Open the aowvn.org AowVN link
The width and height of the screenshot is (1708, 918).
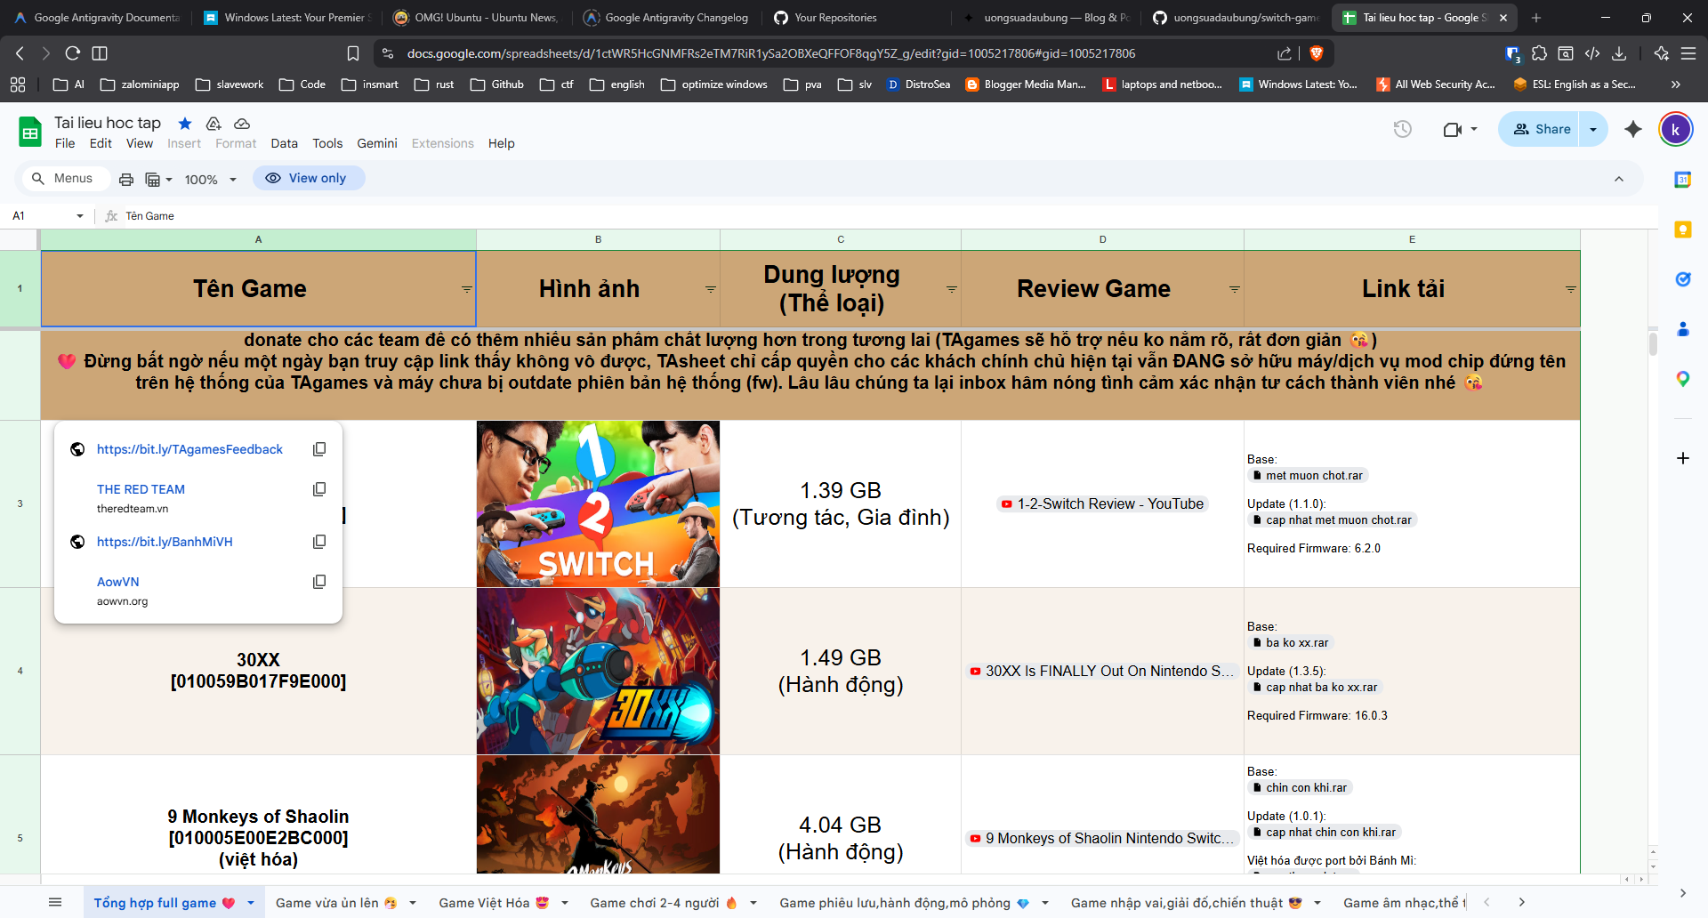click(118, 582)
